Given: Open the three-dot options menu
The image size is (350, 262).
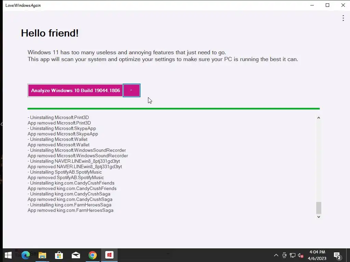Looking at the screenshot, I should [x=343, y=18].
